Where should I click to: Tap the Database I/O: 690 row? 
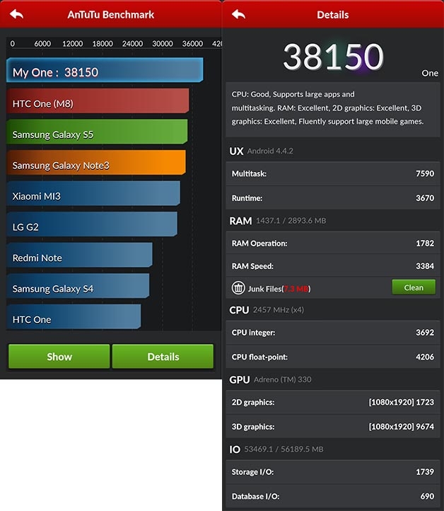coord(333,496)
